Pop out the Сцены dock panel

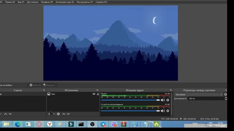[44, 90]
